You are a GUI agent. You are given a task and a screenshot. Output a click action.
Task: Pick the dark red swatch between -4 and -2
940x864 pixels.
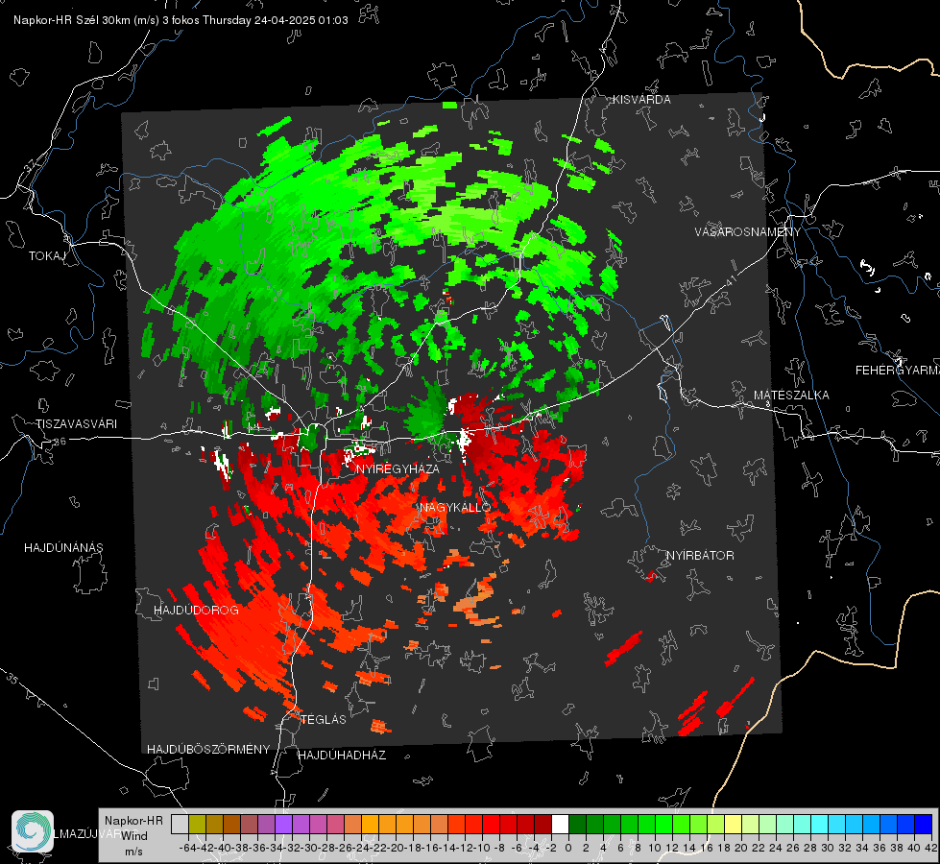[x=542, y=824]
